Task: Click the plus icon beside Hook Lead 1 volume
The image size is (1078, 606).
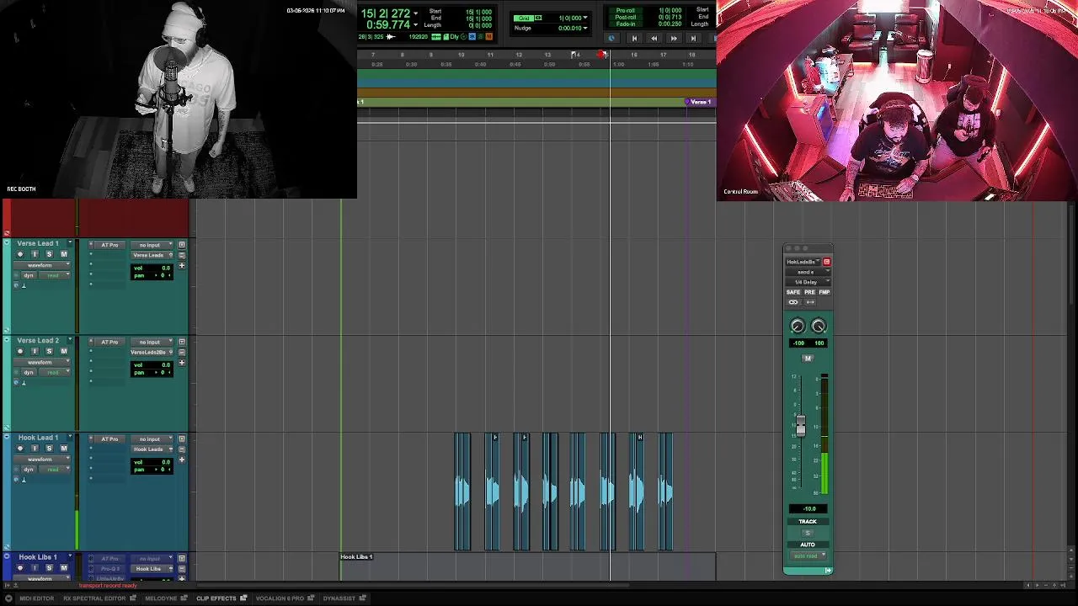Action: click(181, 460)
